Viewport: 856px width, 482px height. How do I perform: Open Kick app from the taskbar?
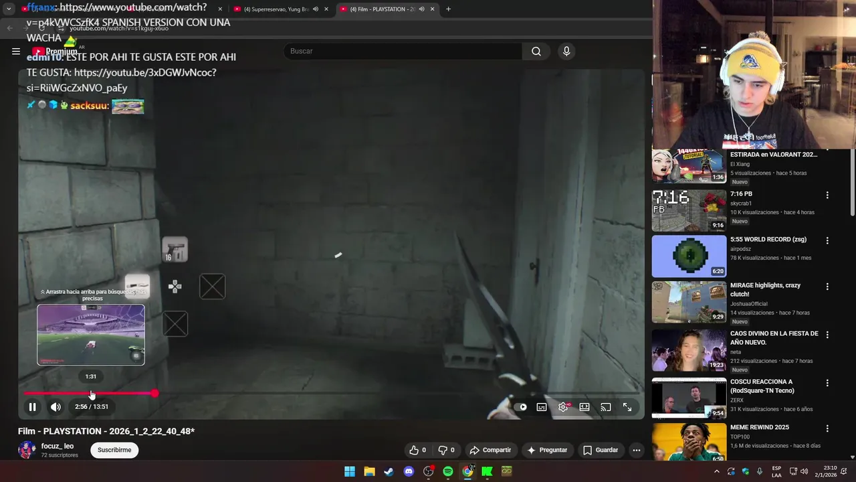point(487,471)
